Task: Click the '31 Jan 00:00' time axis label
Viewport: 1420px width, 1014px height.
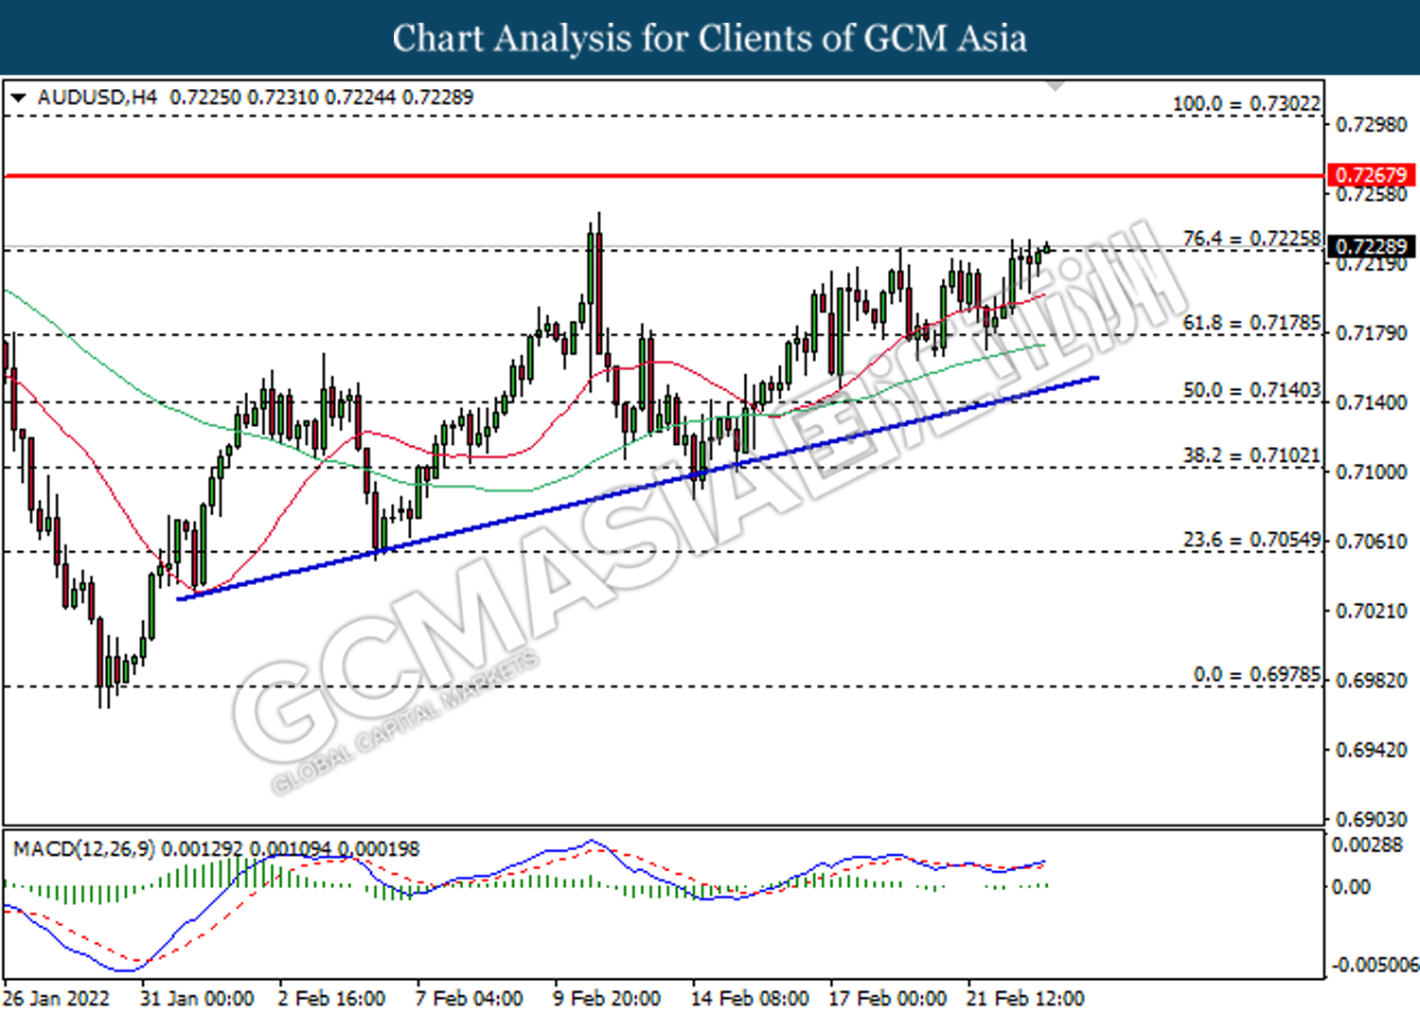Action: (197, 998)
